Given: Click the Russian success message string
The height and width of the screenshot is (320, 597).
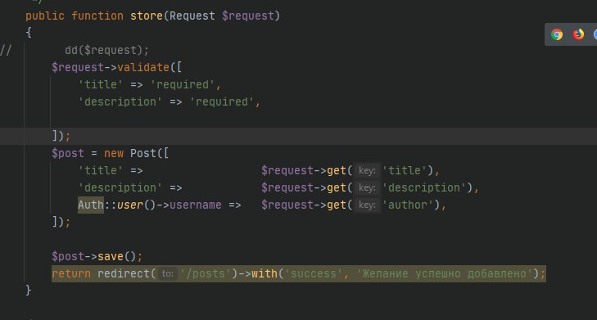Looking at the screenshot, I should click(x=444, y=274).
